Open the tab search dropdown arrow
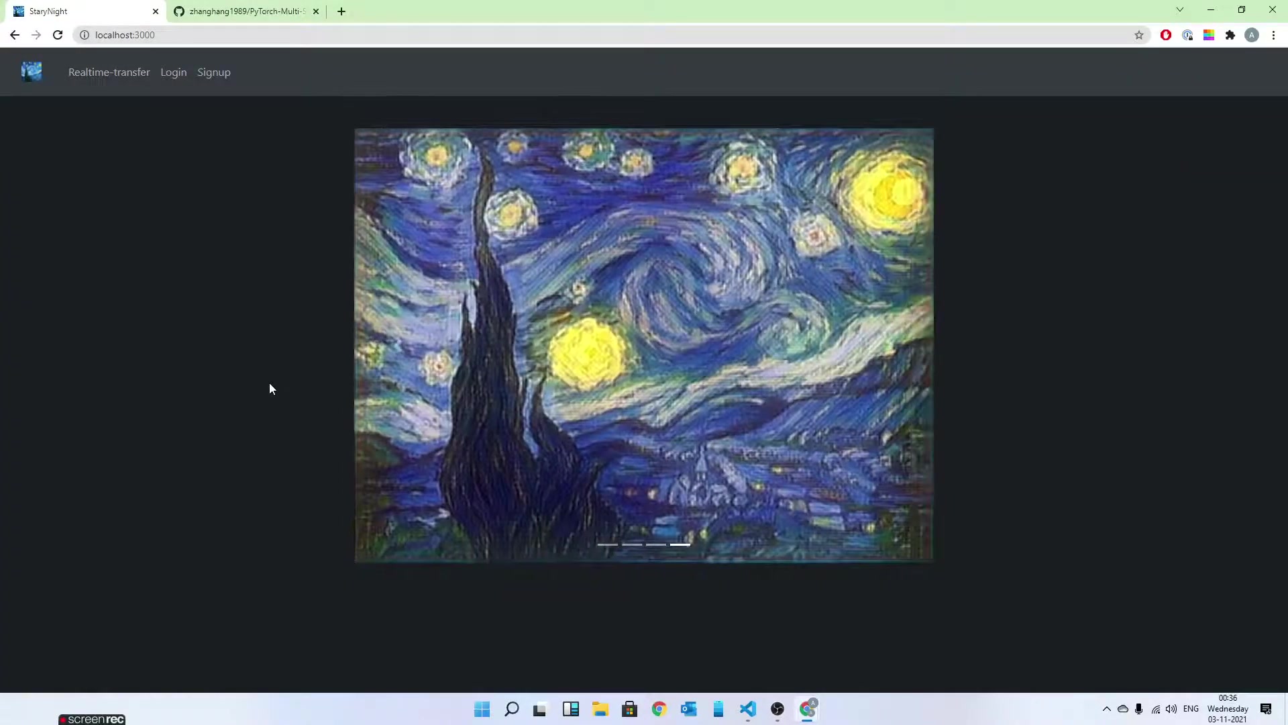Image resolution: width=1288 pixels, height=725 pixels. [x=1180, y=10]
